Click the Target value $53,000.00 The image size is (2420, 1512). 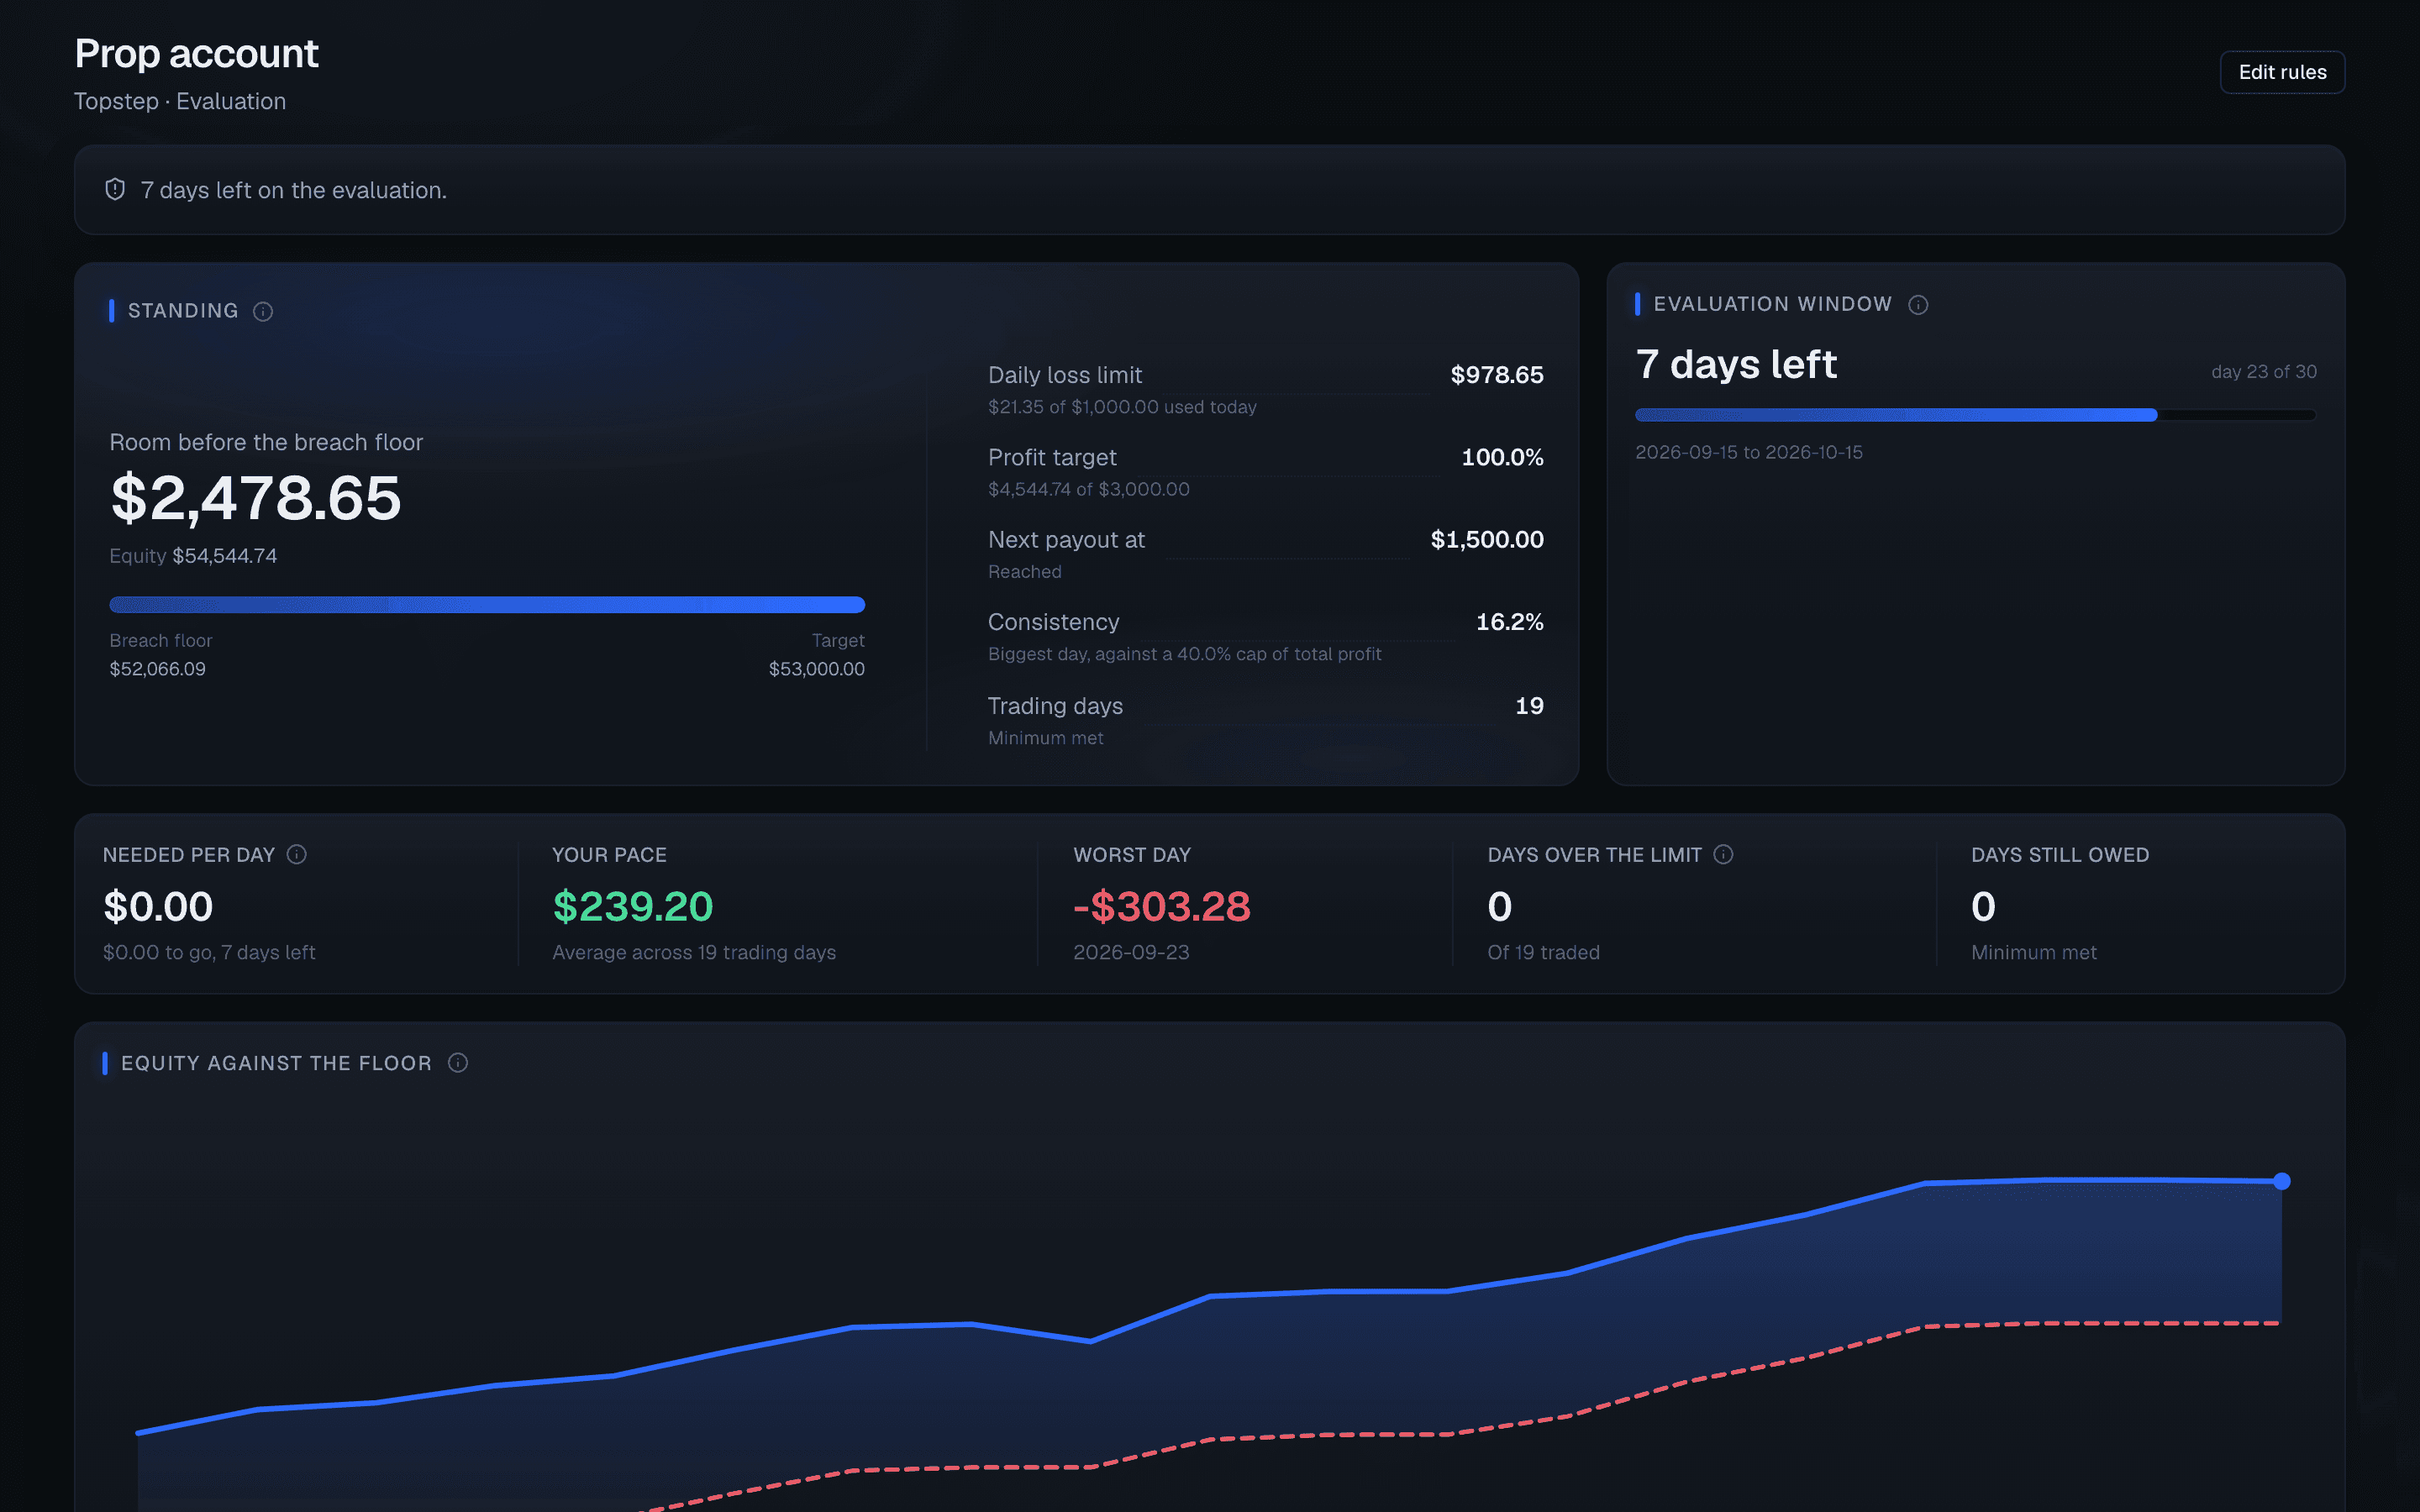[816, 669]
